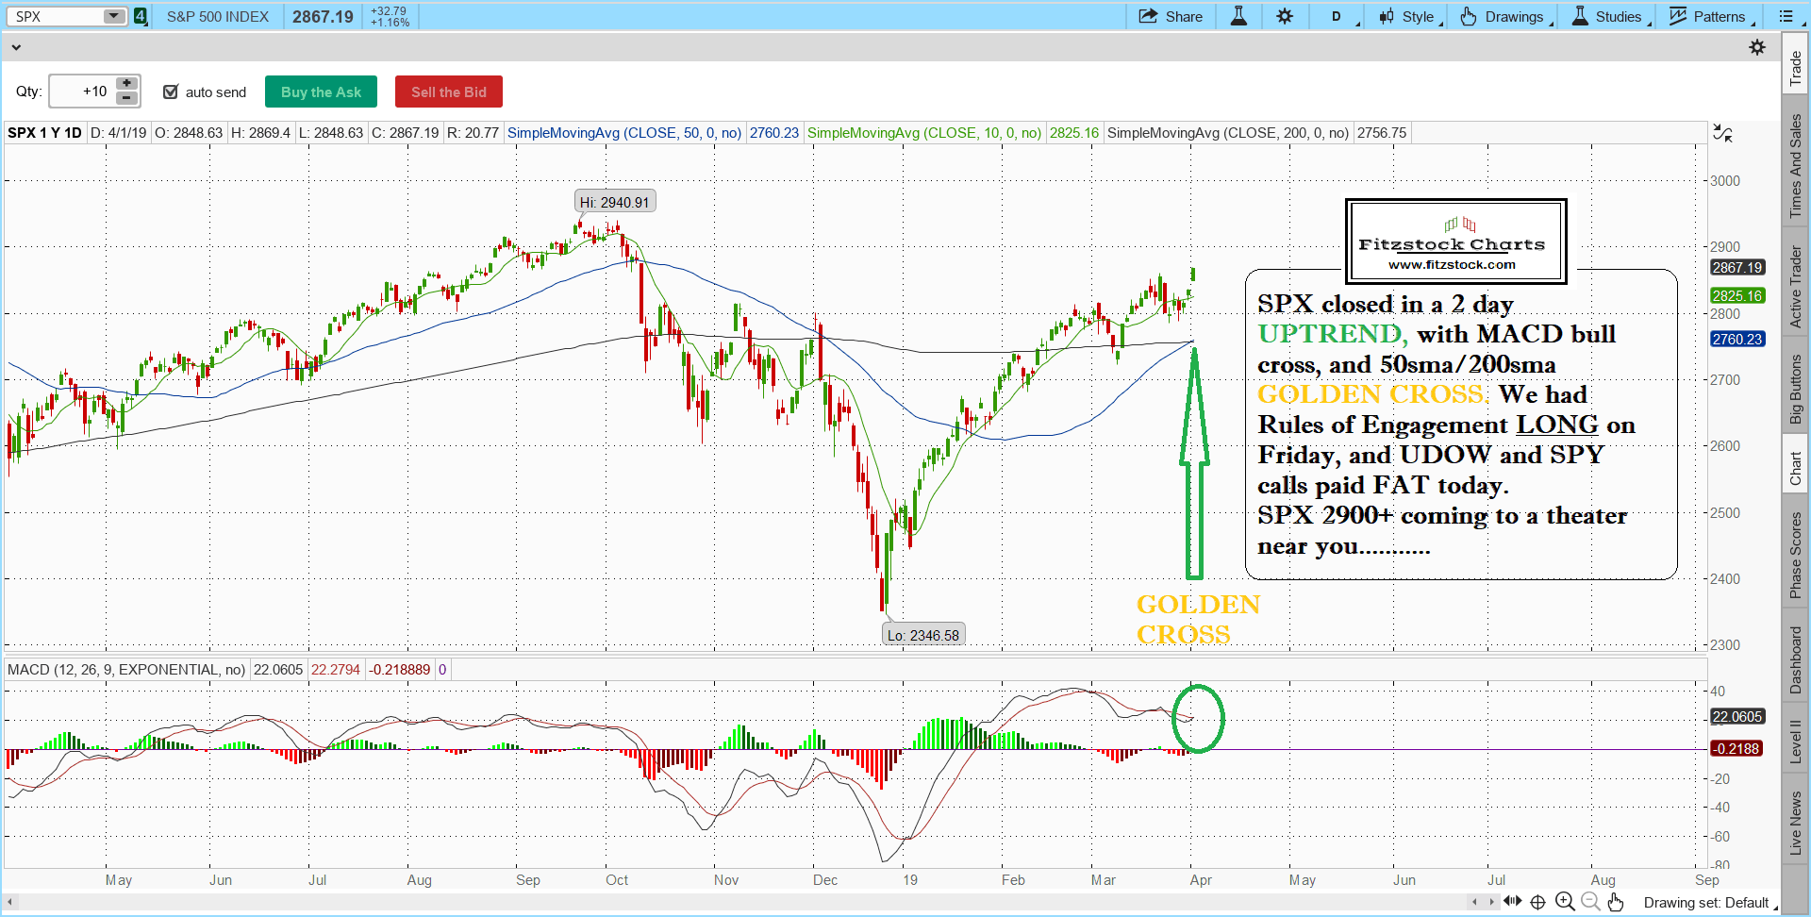This screenshot has height=917, width=1811.
Task: Toggle the auto send checkbox
Action: pyautogui.click(x=171, y=92)
